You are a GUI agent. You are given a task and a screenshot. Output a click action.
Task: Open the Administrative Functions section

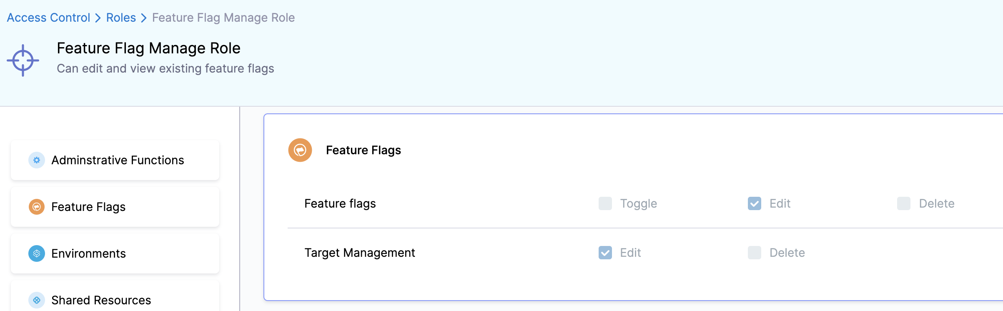point(118,160)
